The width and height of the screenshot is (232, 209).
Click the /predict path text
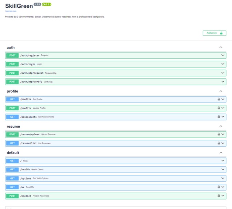tap(25, 196)
